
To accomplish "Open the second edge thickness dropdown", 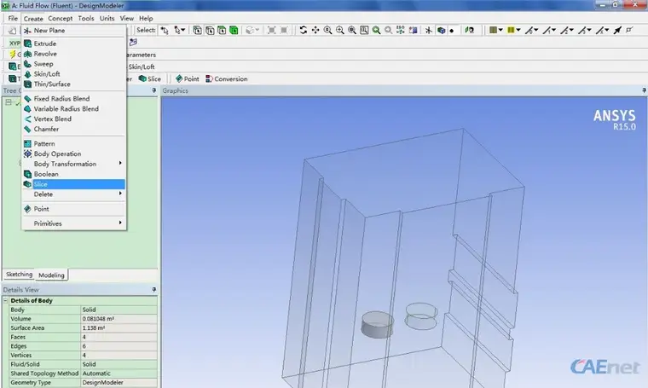I will click(x=549, y=30).
